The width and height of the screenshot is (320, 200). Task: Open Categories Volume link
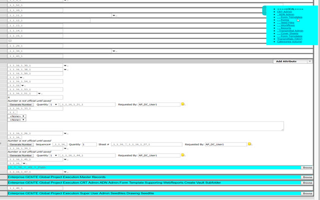point(289,41)
